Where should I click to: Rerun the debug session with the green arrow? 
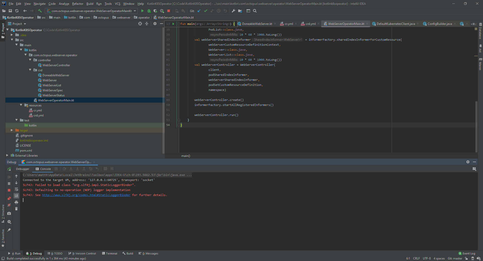(9, 169)
